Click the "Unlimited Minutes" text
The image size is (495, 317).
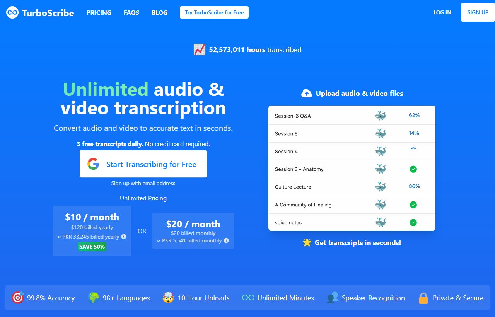(286, 298)
